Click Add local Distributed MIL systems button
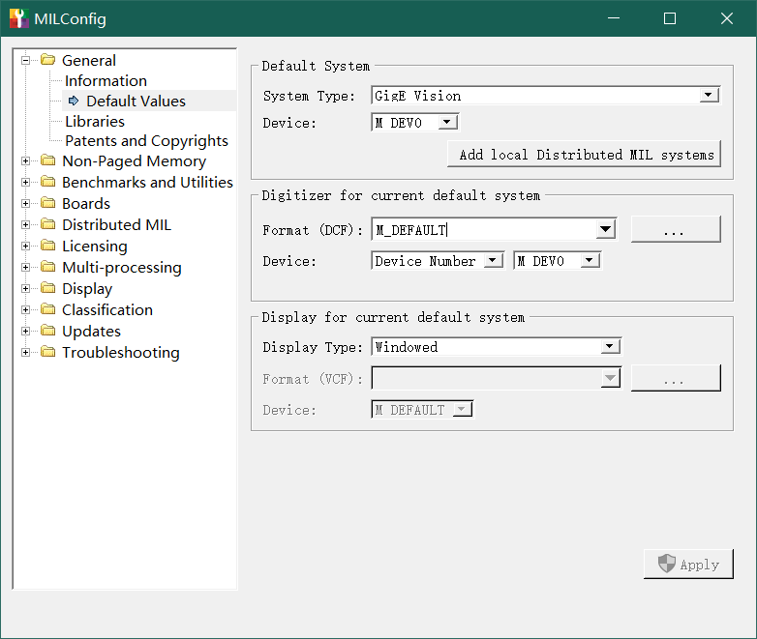The height and width of the screenshot is (639, 757). 584,155
